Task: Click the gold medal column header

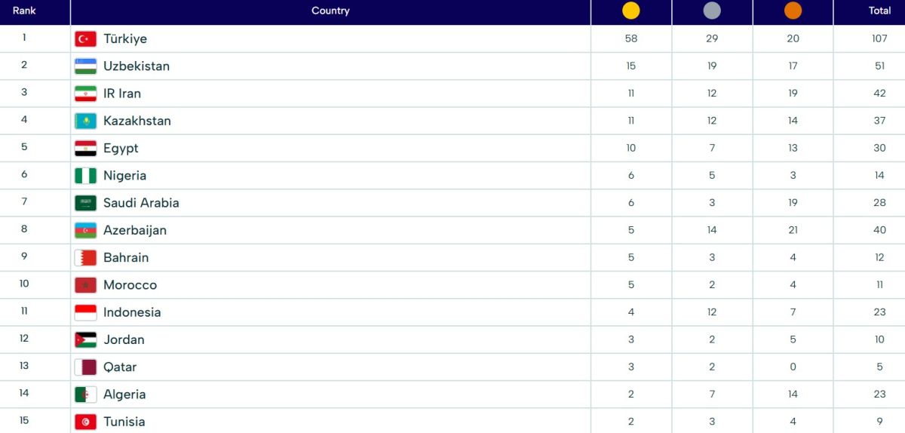Action: pos(630,11)
